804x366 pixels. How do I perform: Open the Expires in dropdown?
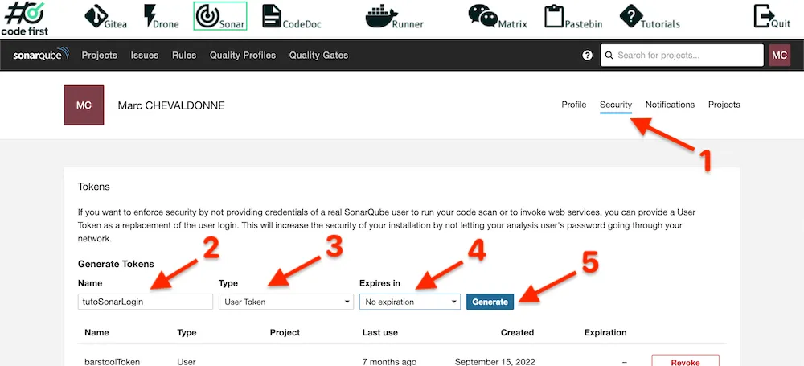(x=410, y=302)
